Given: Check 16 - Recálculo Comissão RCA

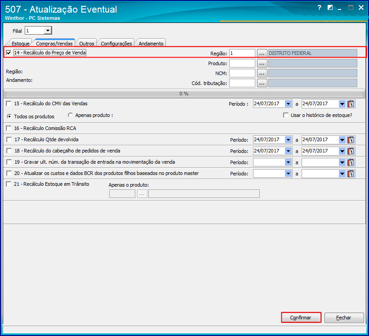Looking at the screenshot, I should pos(9,128).
